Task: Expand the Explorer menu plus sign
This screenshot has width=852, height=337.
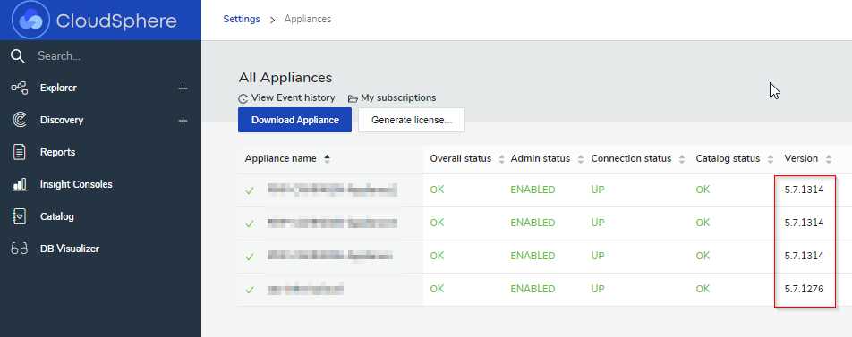Action: [x=183, y=88]
